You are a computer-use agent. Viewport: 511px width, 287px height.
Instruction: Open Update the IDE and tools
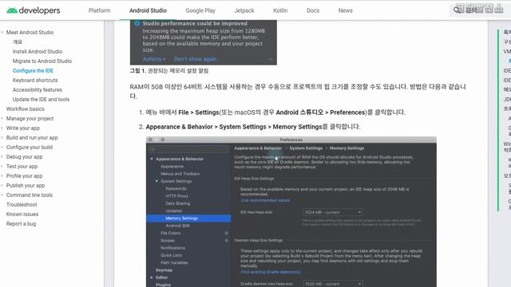pos(41,99)
